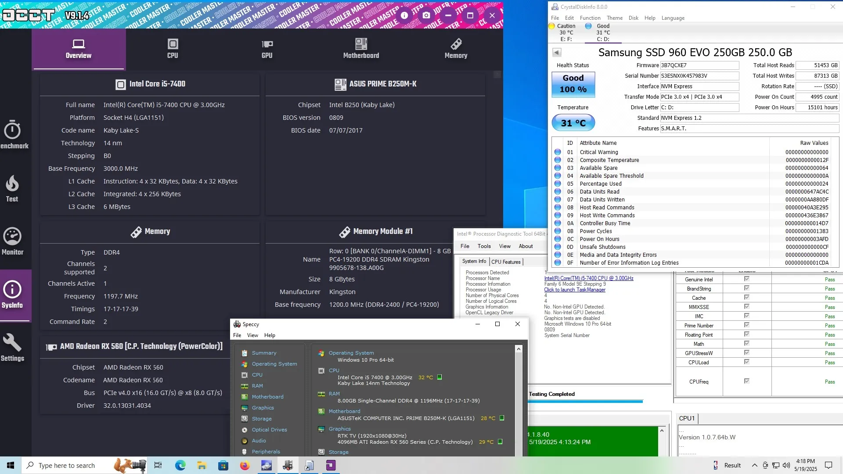Click the Serial Number field in CrystalDiskInfo
The image size is (843, 474).
click(x=699, y=76)
